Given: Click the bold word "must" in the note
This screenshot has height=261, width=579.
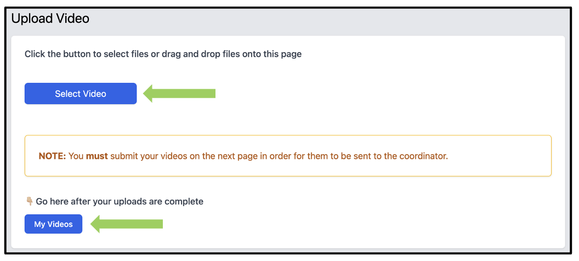Looking at the screenshot, I should tap(96, 156).
